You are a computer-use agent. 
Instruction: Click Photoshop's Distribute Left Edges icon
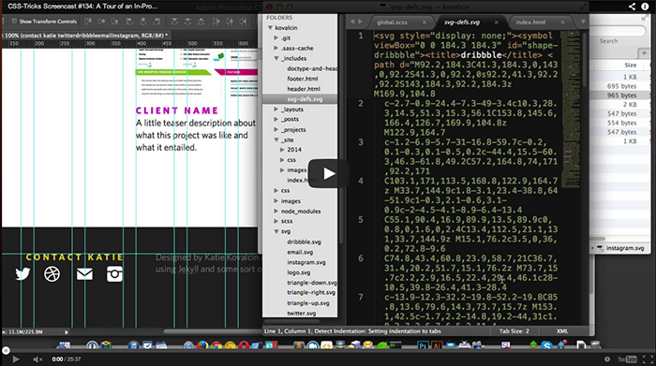[216, 21]
